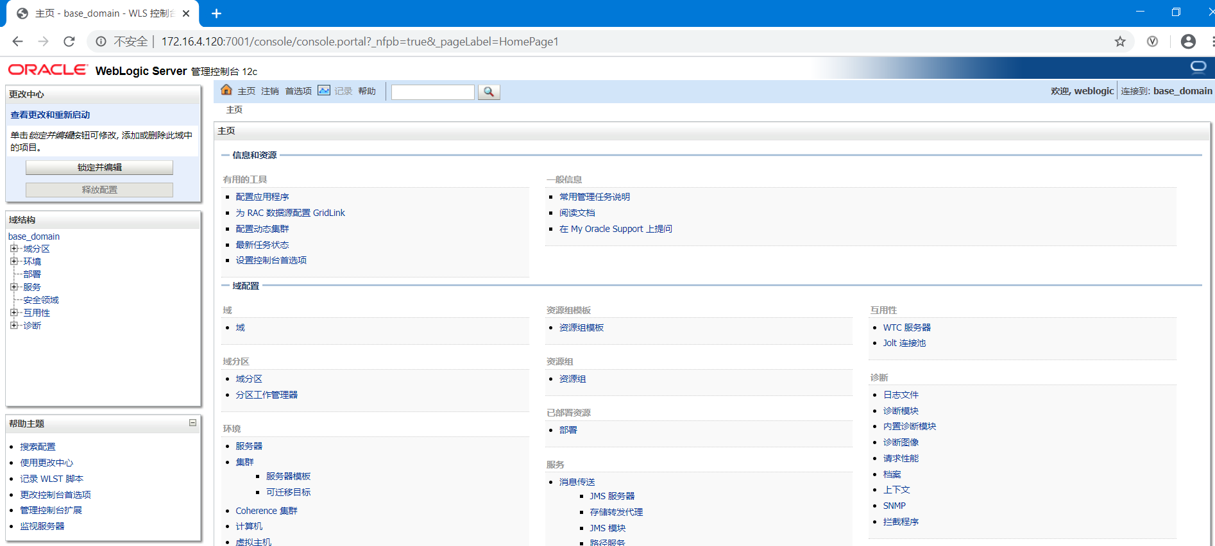Click the search magnifier button

point(489,92)
